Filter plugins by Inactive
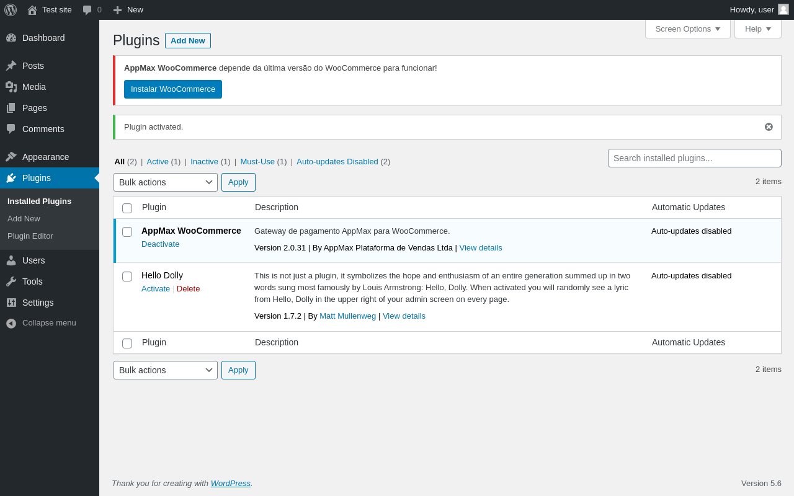Viewport: 794px width, 496px height. click(205, 162)
